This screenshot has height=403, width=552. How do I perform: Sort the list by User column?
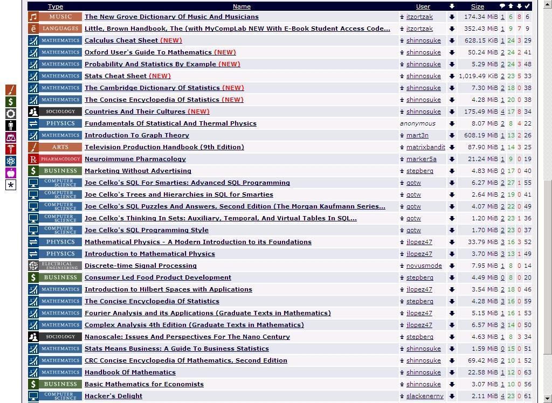pyautogui.click(x=423, y=6)
